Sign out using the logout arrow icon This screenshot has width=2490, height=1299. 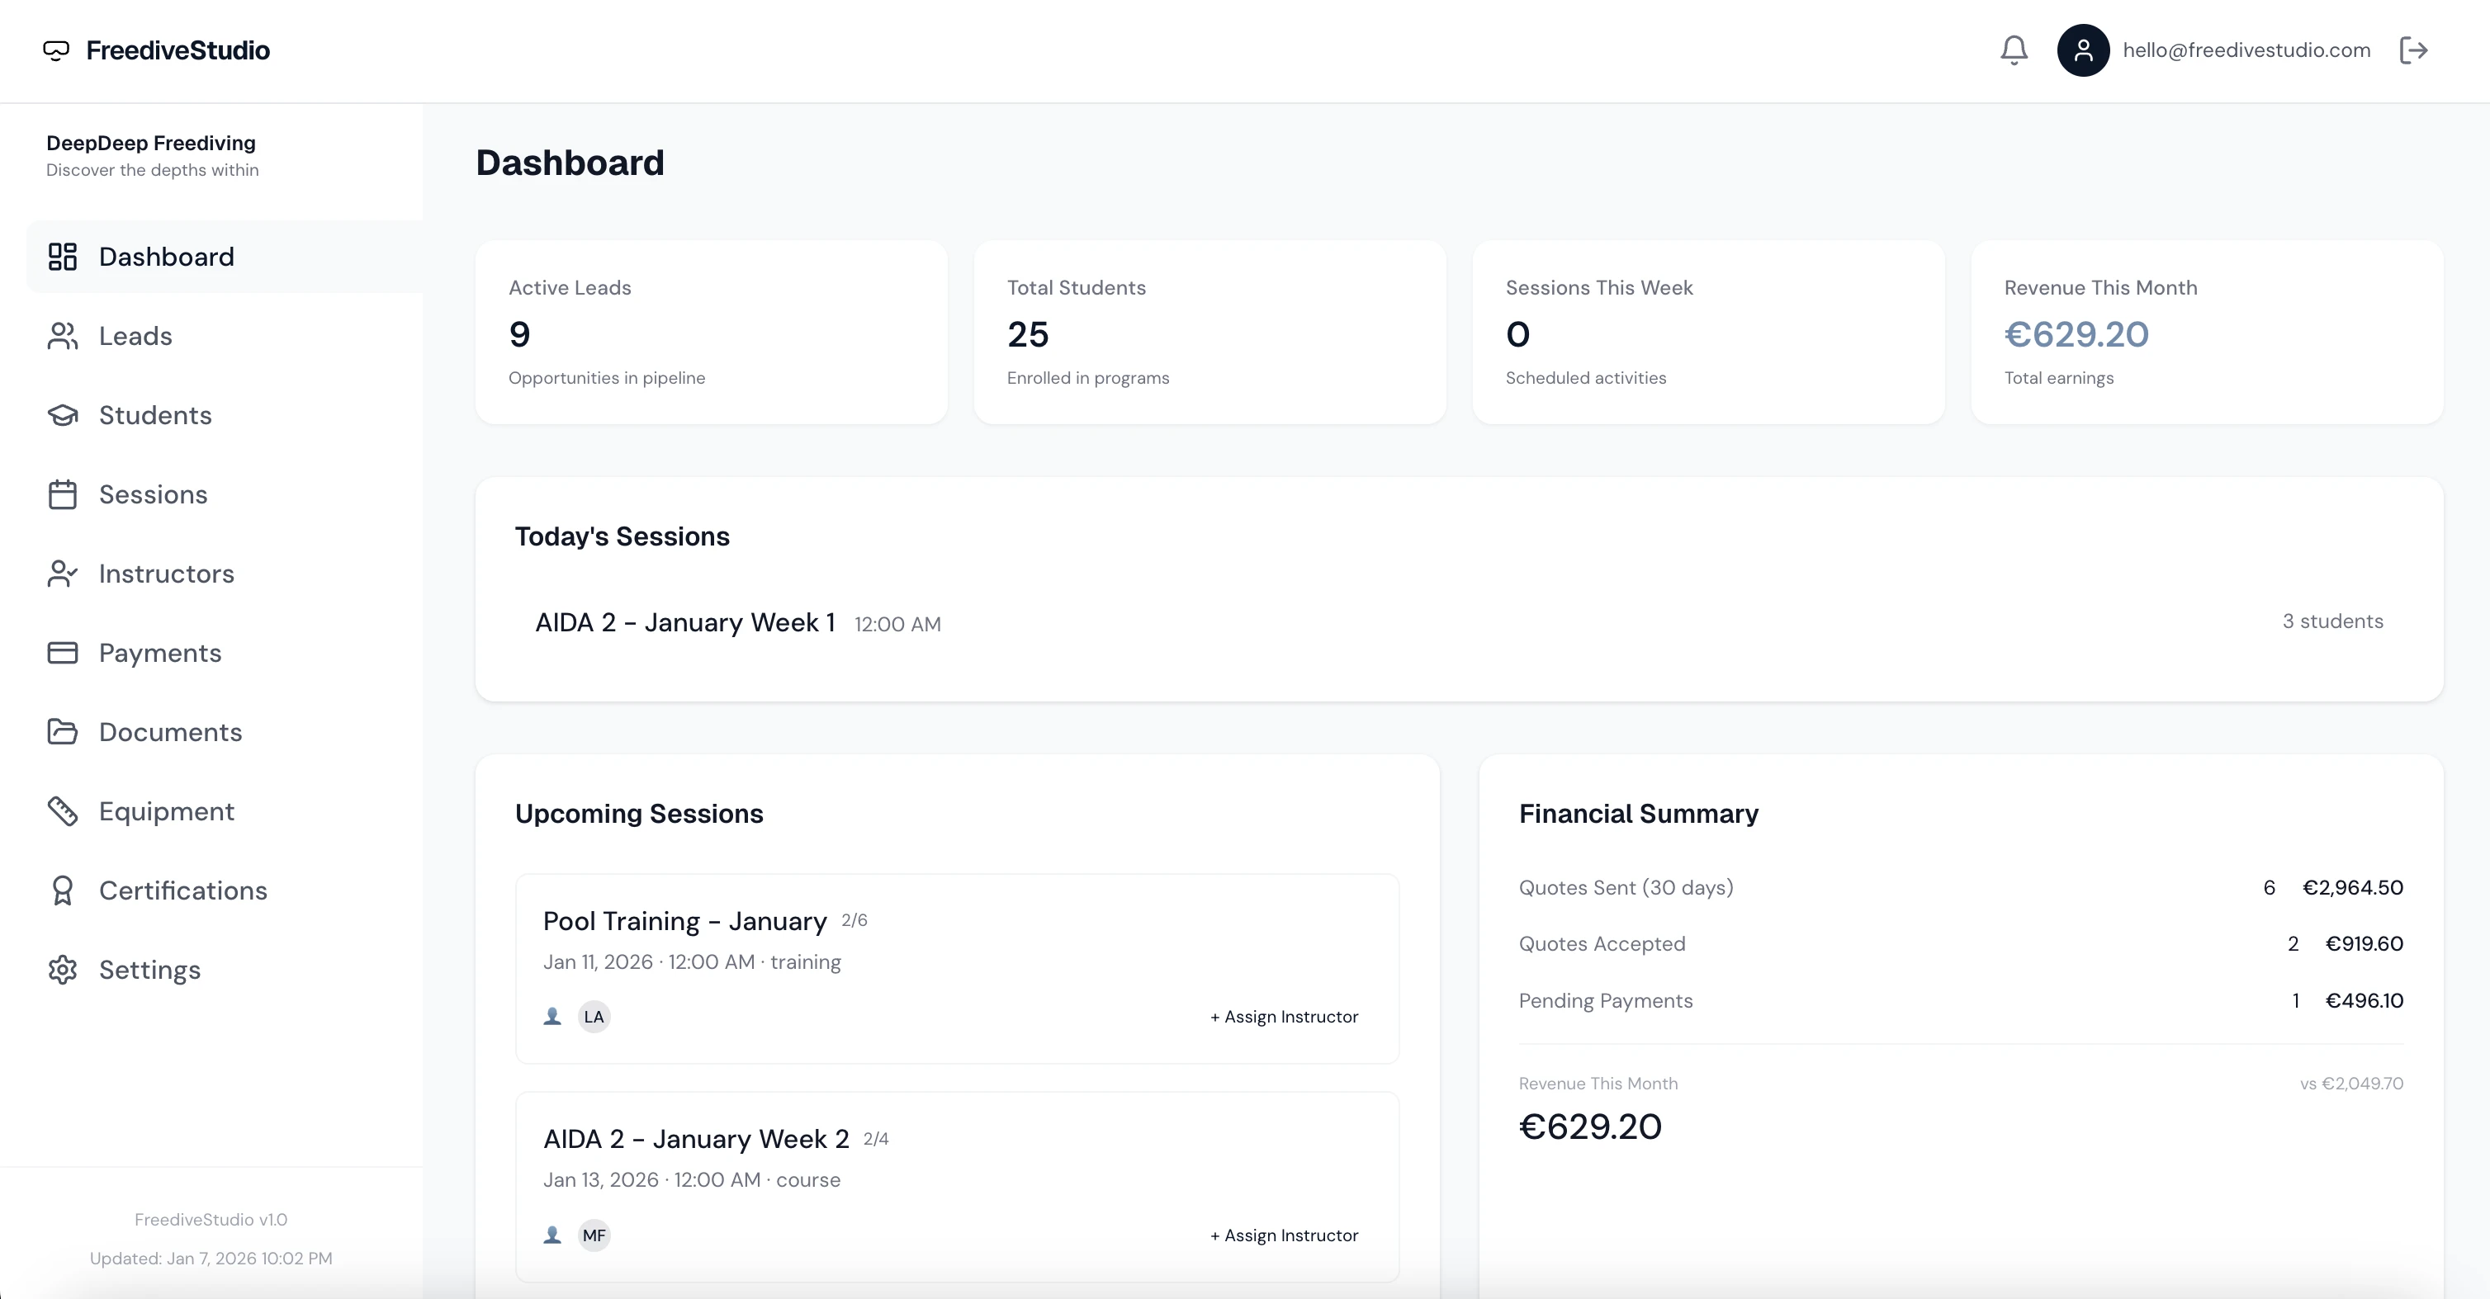click(x=2414, y=50)
